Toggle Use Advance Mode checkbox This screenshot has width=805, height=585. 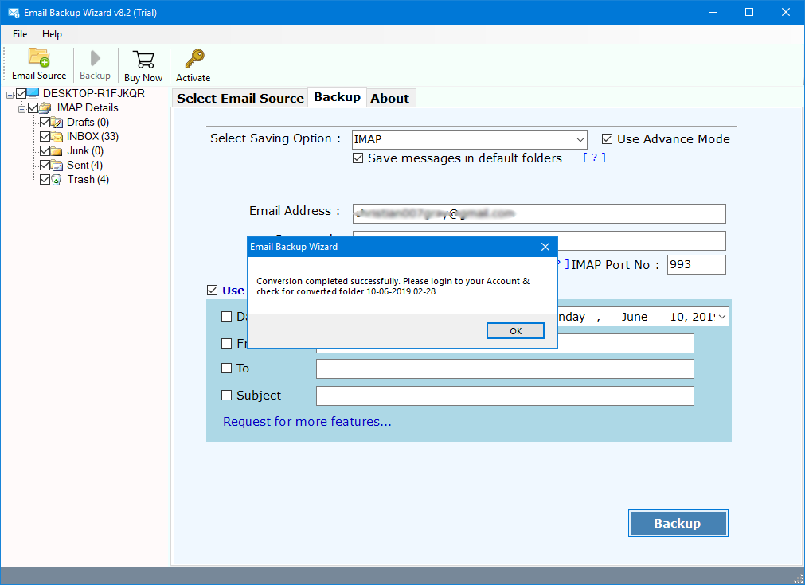(x=608, y=139)
